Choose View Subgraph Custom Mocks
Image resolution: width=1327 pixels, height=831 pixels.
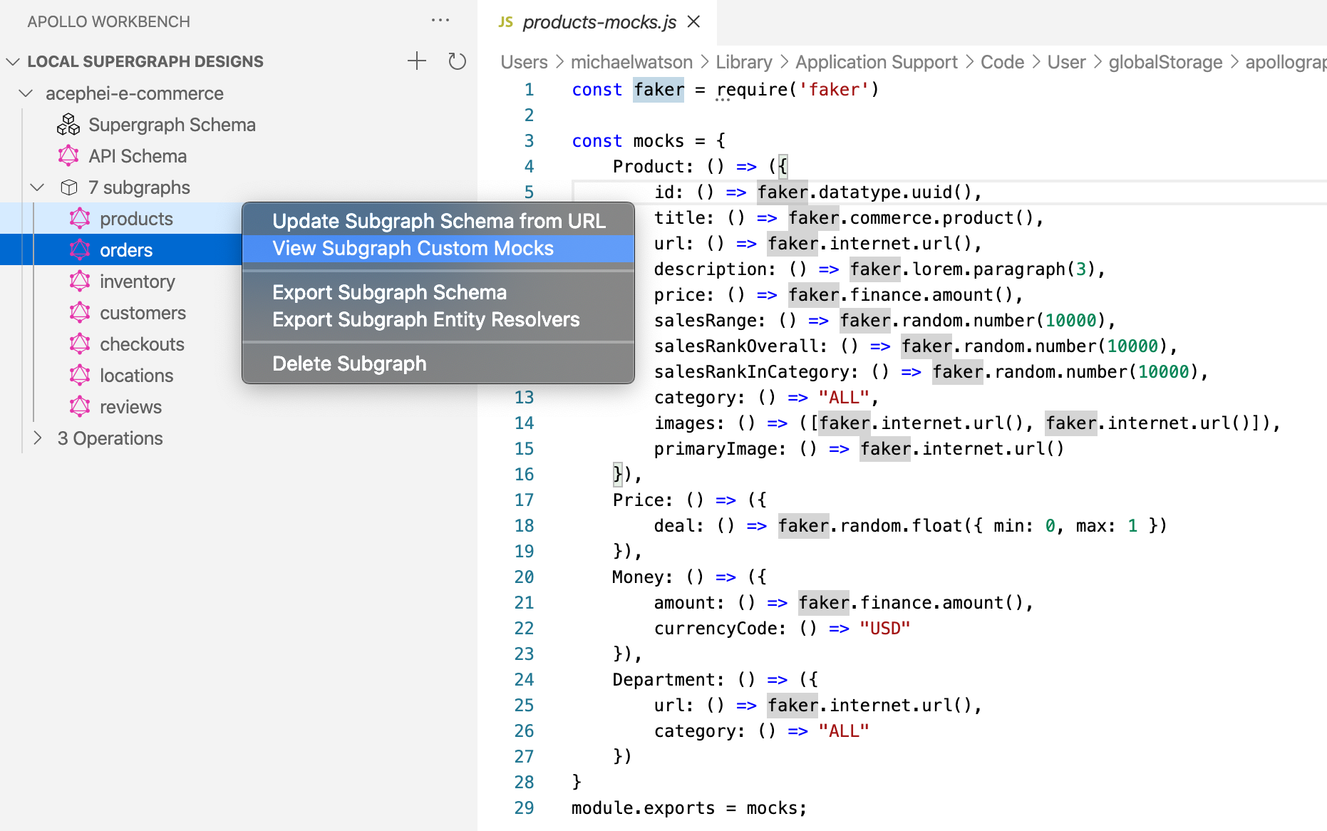tap(439, 248)
